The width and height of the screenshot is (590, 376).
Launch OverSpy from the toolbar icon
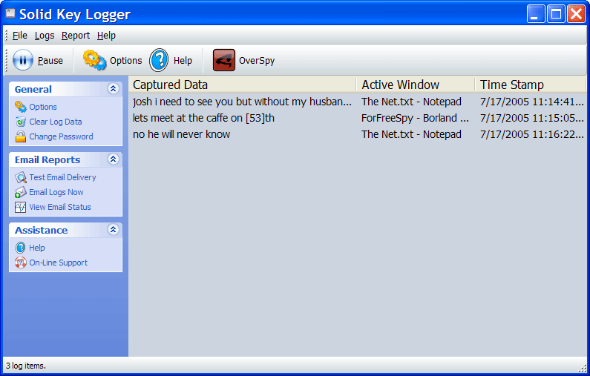224,60
